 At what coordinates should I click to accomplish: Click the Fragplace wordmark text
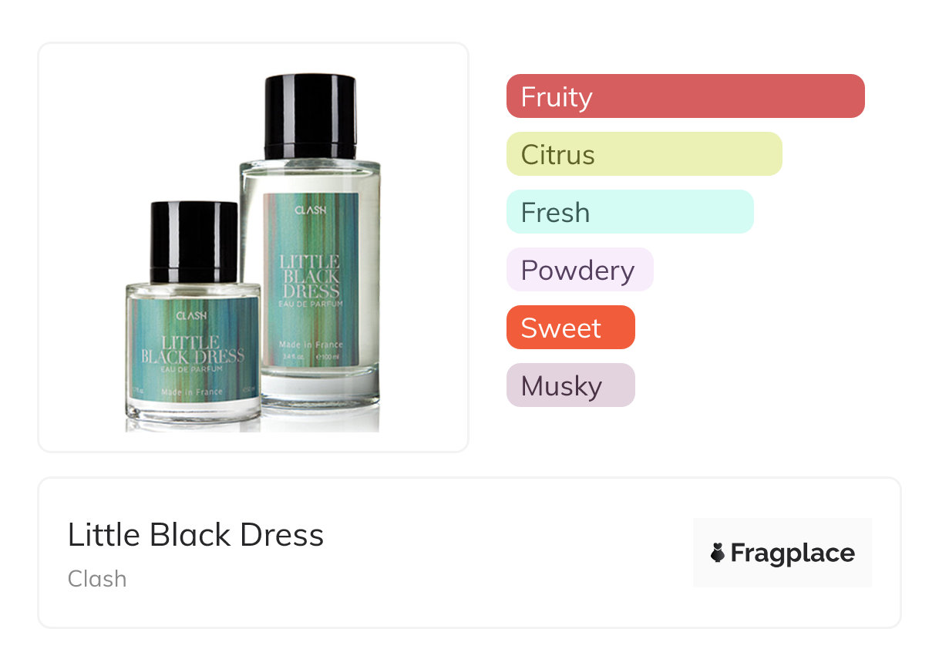tap(793, 553)
